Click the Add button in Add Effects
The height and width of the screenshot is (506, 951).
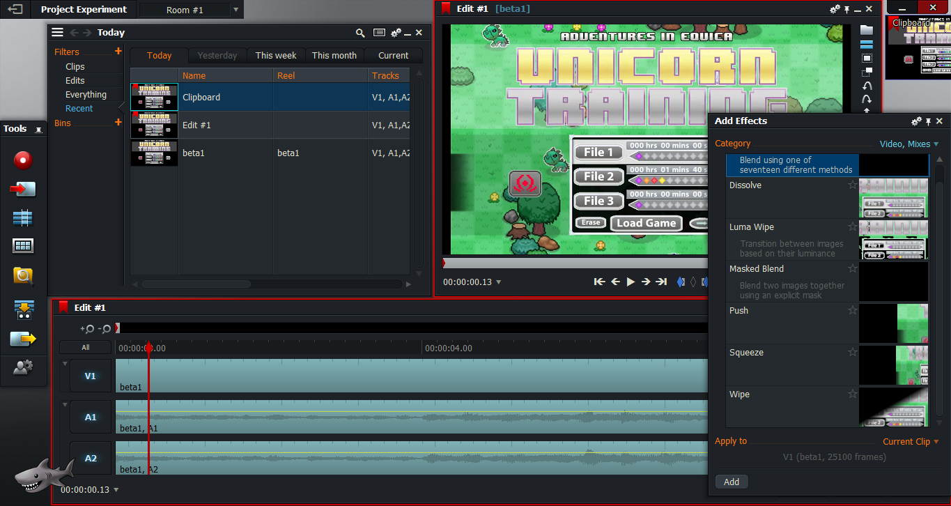point(732,482)
